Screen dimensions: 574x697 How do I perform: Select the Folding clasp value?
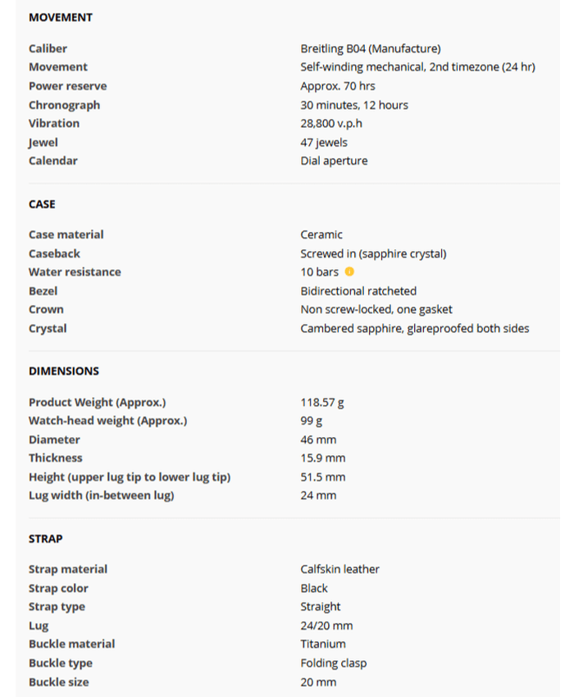[x=334, y=663]
